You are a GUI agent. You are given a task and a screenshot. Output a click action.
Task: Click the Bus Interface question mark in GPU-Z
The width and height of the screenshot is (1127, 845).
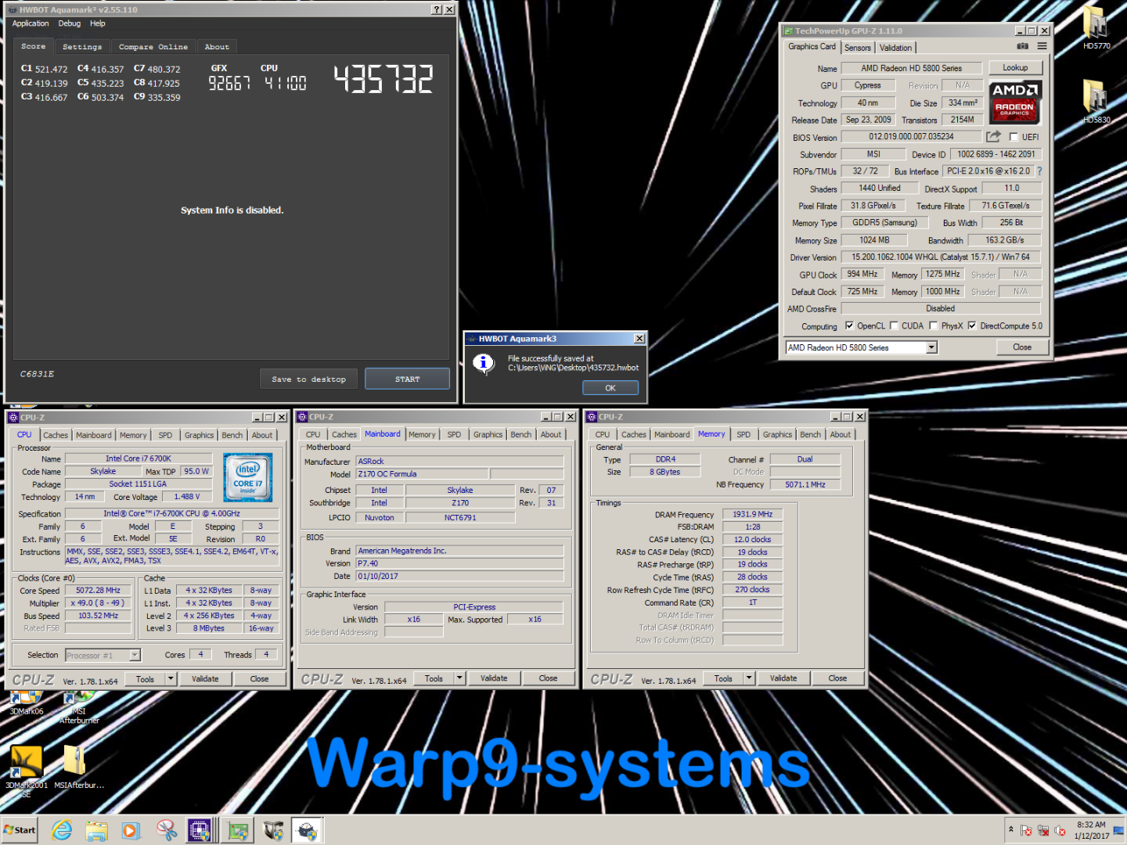(1039, 171)
